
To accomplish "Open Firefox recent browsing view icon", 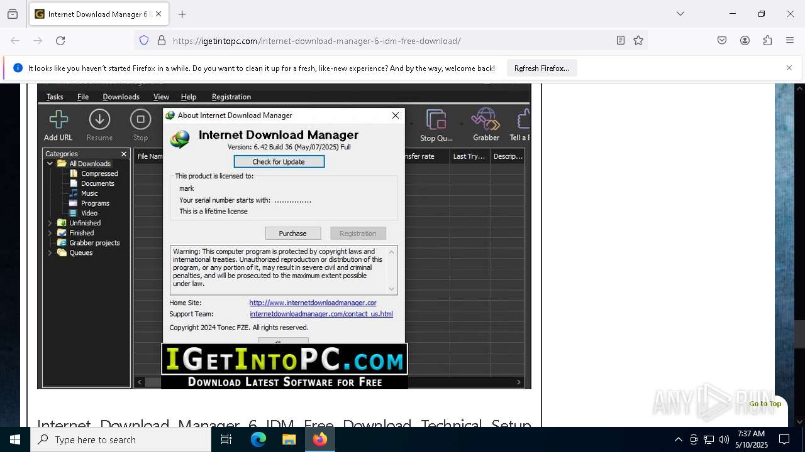I will click(13, 14).
